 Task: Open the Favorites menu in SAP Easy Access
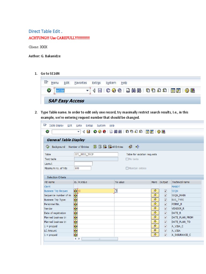pyautogui.click(x=80, y=83)
